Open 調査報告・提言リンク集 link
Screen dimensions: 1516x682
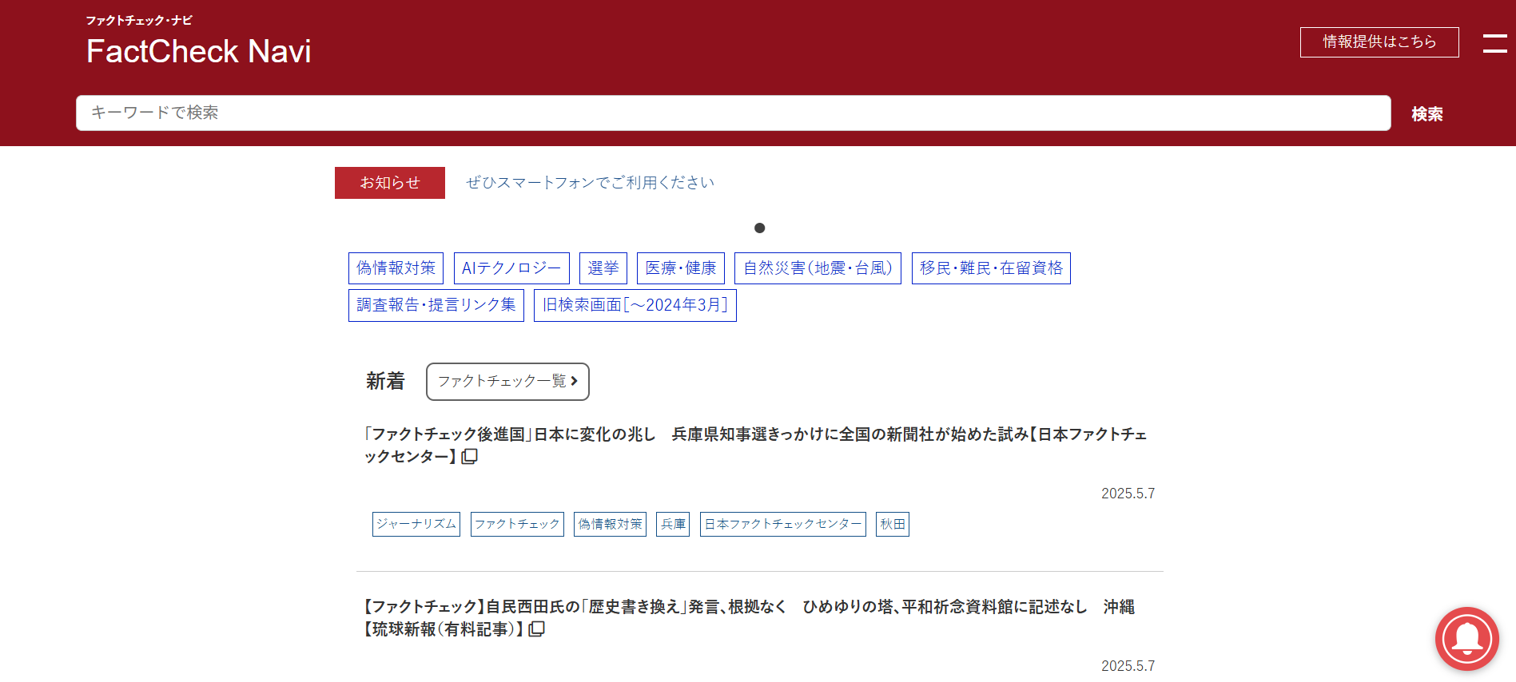coord(436,306)
